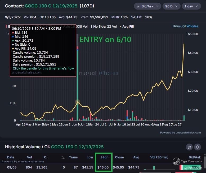
Task: Click the plus/minus change column icon
Action: (x=63, y=157)
